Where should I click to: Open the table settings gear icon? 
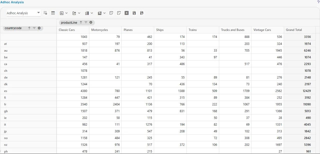pos(45,13)
